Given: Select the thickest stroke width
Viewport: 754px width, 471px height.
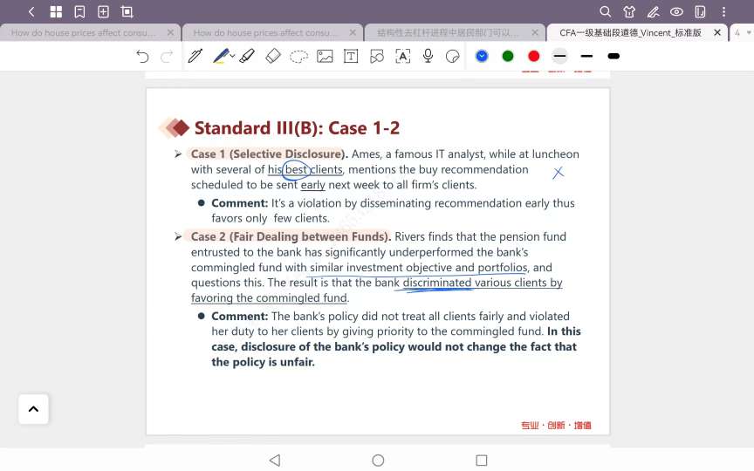Looking at the screenshot, I should click(613, 56).
